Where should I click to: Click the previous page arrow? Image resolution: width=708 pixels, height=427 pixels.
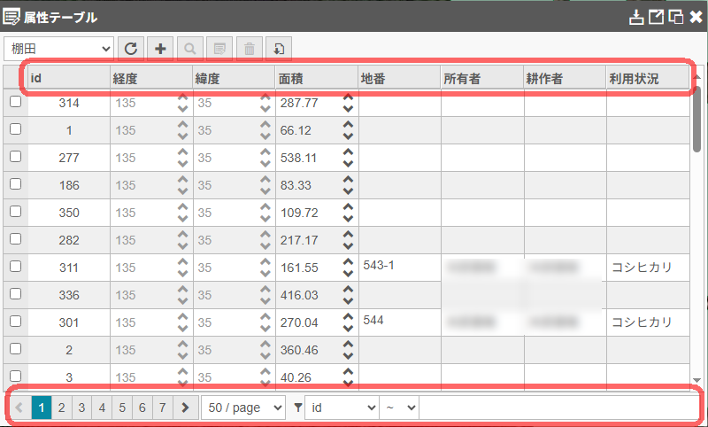tap(19, 408)
